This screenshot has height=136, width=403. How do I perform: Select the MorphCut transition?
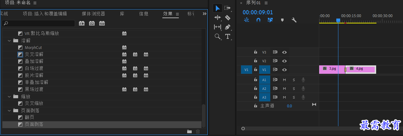point(33,48)
